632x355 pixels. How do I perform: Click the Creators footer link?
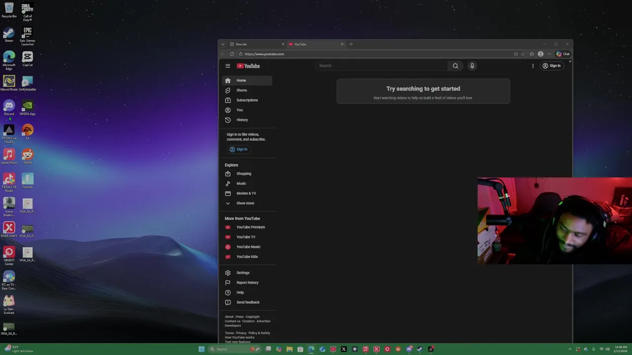(248, 321)
